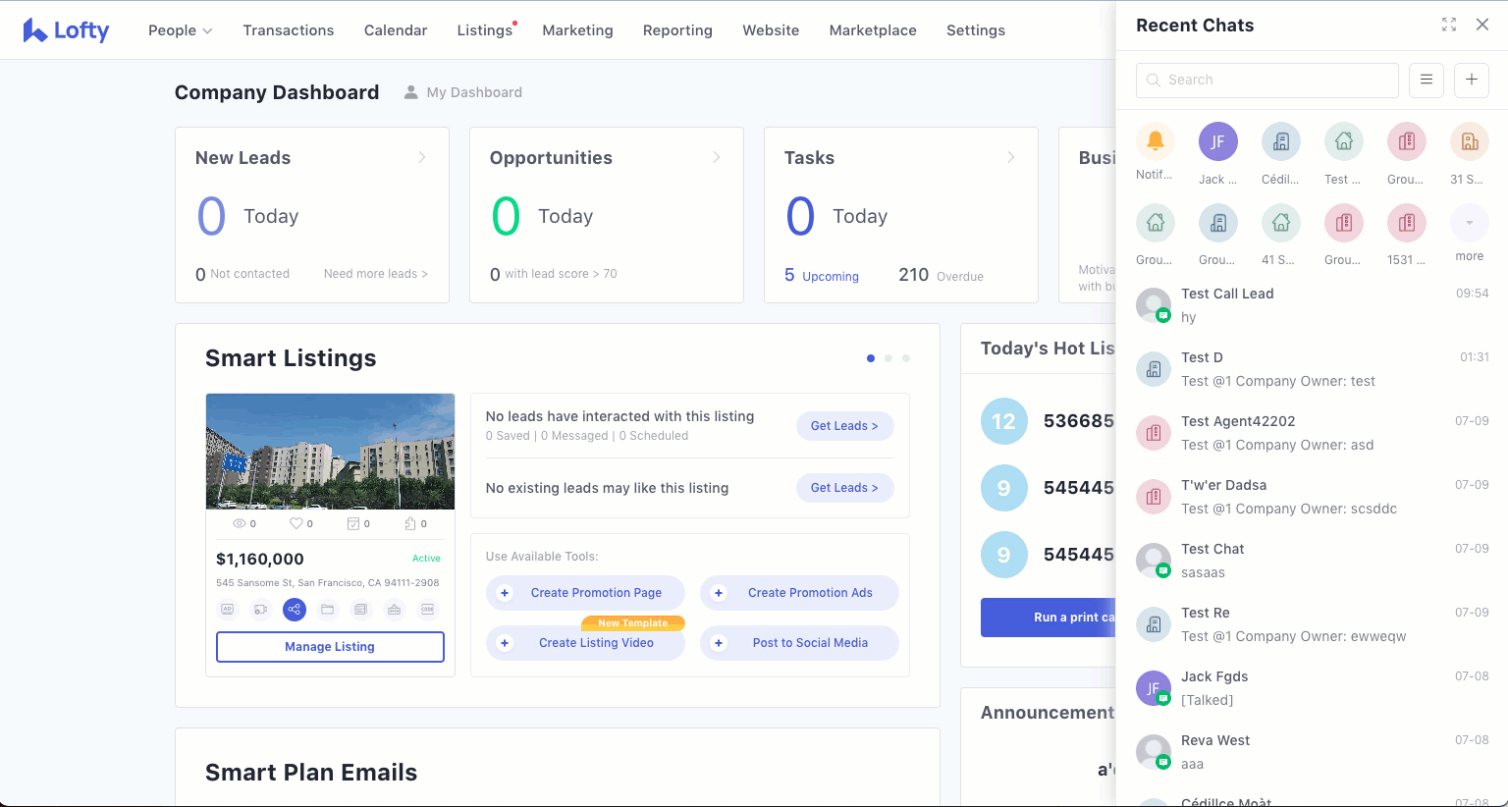Open Tasks card arrow
Viewport: 1508px width, 807px height.
[x=1011, y=157]
